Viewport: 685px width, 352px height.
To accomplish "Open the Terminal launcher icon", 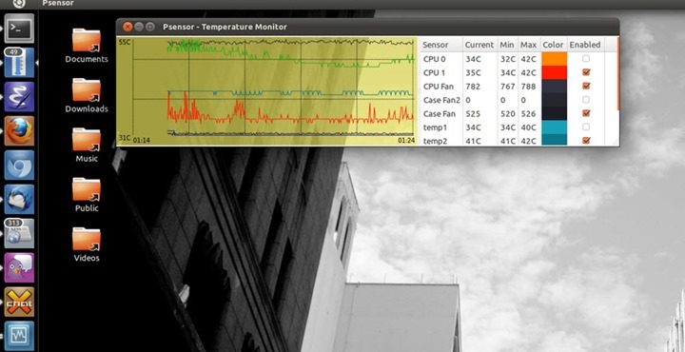I will point(19,28).
